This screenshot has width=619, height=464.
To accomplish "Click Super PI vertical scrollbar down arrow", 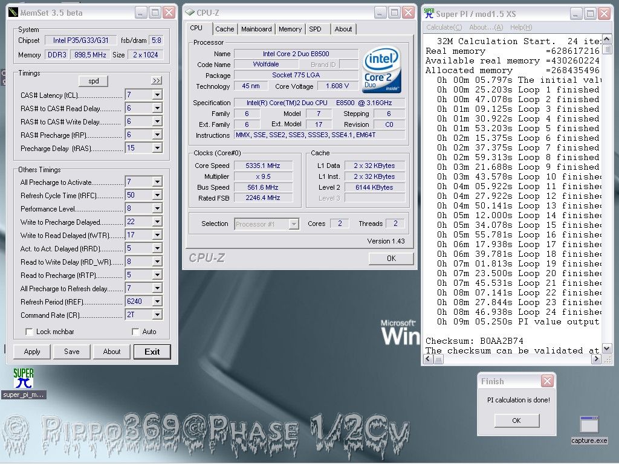I will pos(607,349).
